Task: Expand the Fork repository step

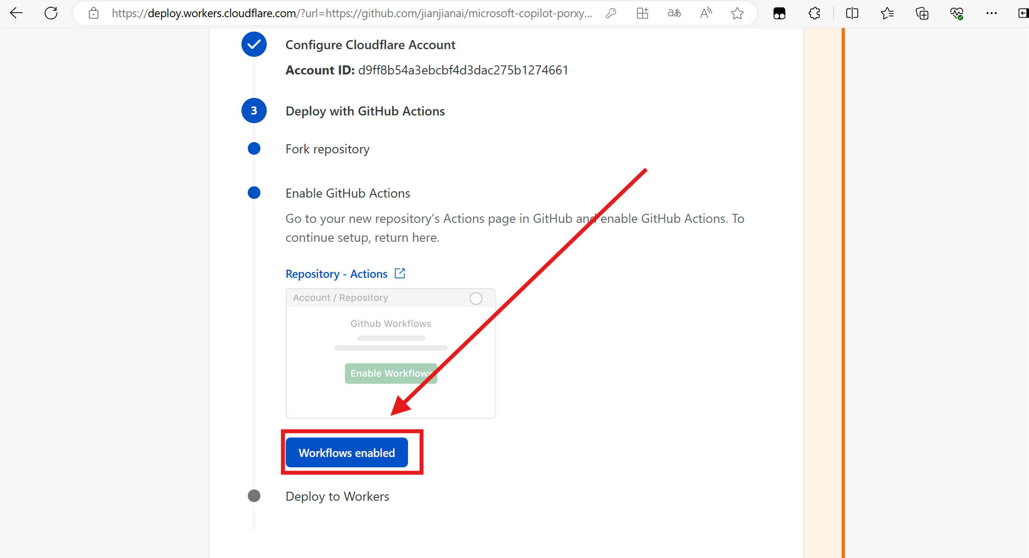Action: tap(327, 149)
